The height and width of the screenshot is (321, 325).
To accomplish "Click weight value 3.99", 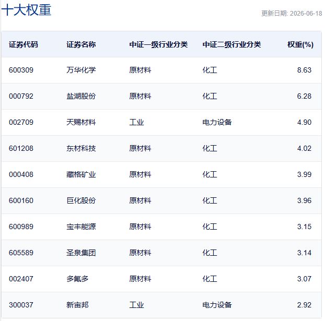I will point(304,174).
